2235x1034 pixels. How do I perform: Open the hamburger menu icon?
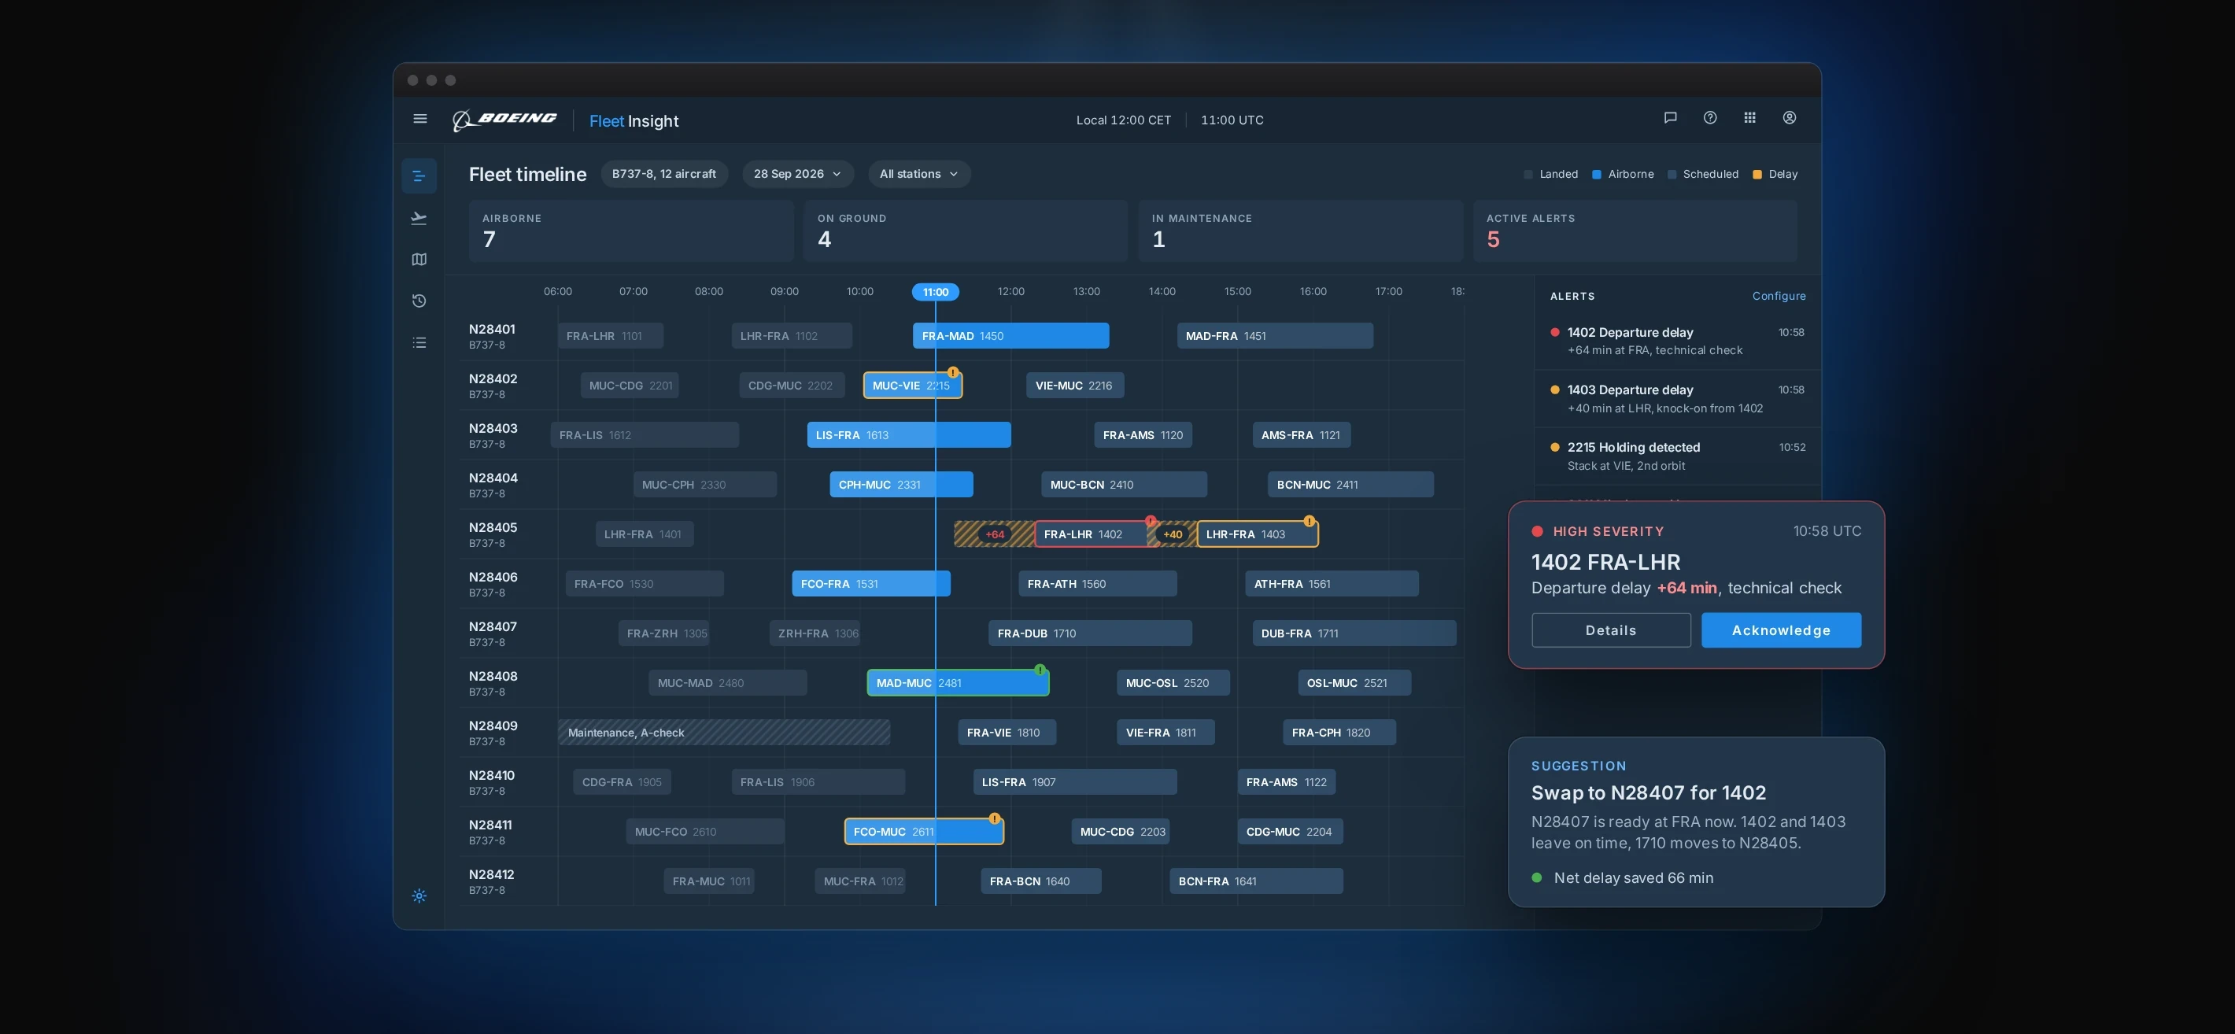[420, 119]
